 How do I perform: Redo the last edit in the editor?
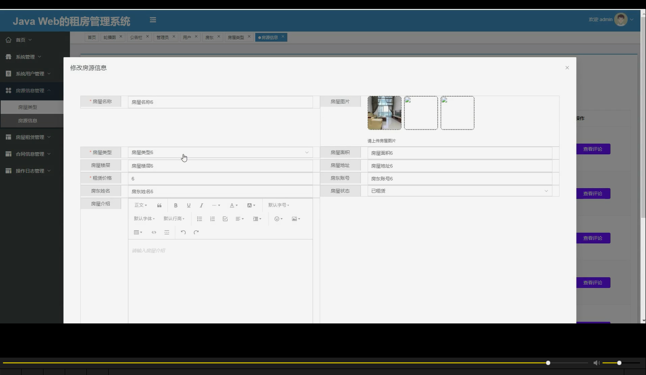(196, 232)
